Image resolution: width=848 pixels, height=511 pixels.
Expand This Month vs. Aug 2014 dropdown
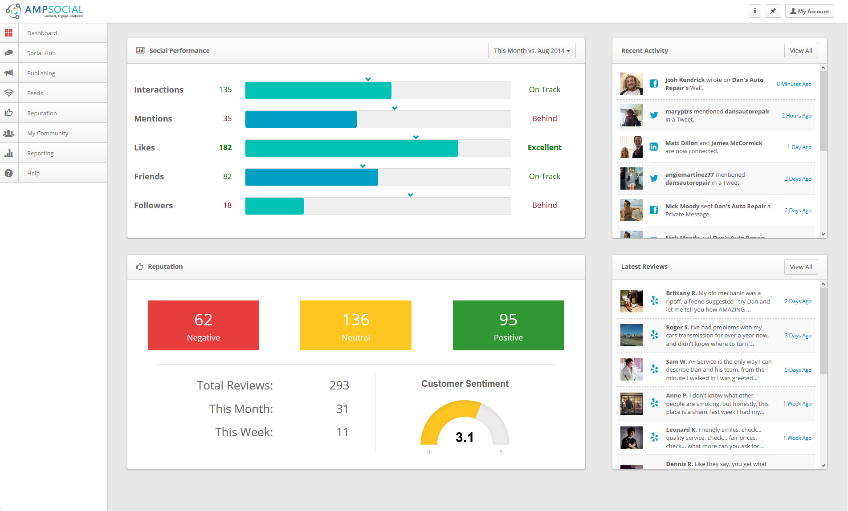pyautogui.click(x=532, y=51)
